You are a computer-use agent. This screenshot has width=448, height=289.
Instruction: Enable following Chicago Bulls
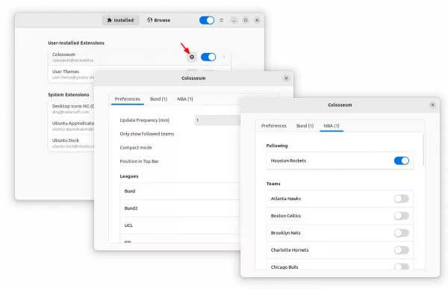pos(402,267)
